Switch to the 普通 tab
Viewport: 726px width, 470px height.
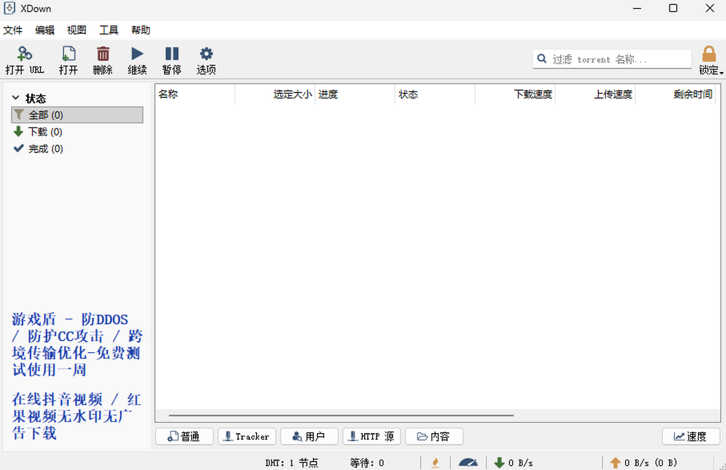(x=185, y=436)
